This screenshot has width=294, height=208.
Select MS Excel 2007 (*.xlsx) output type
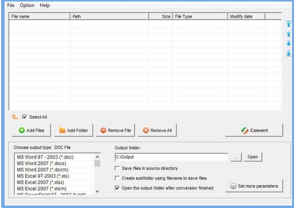pyautogui.click(x=41, y=182)
